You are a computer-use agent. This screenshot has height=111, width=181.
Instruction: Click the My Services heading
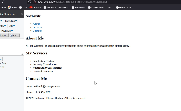[36, 53]
